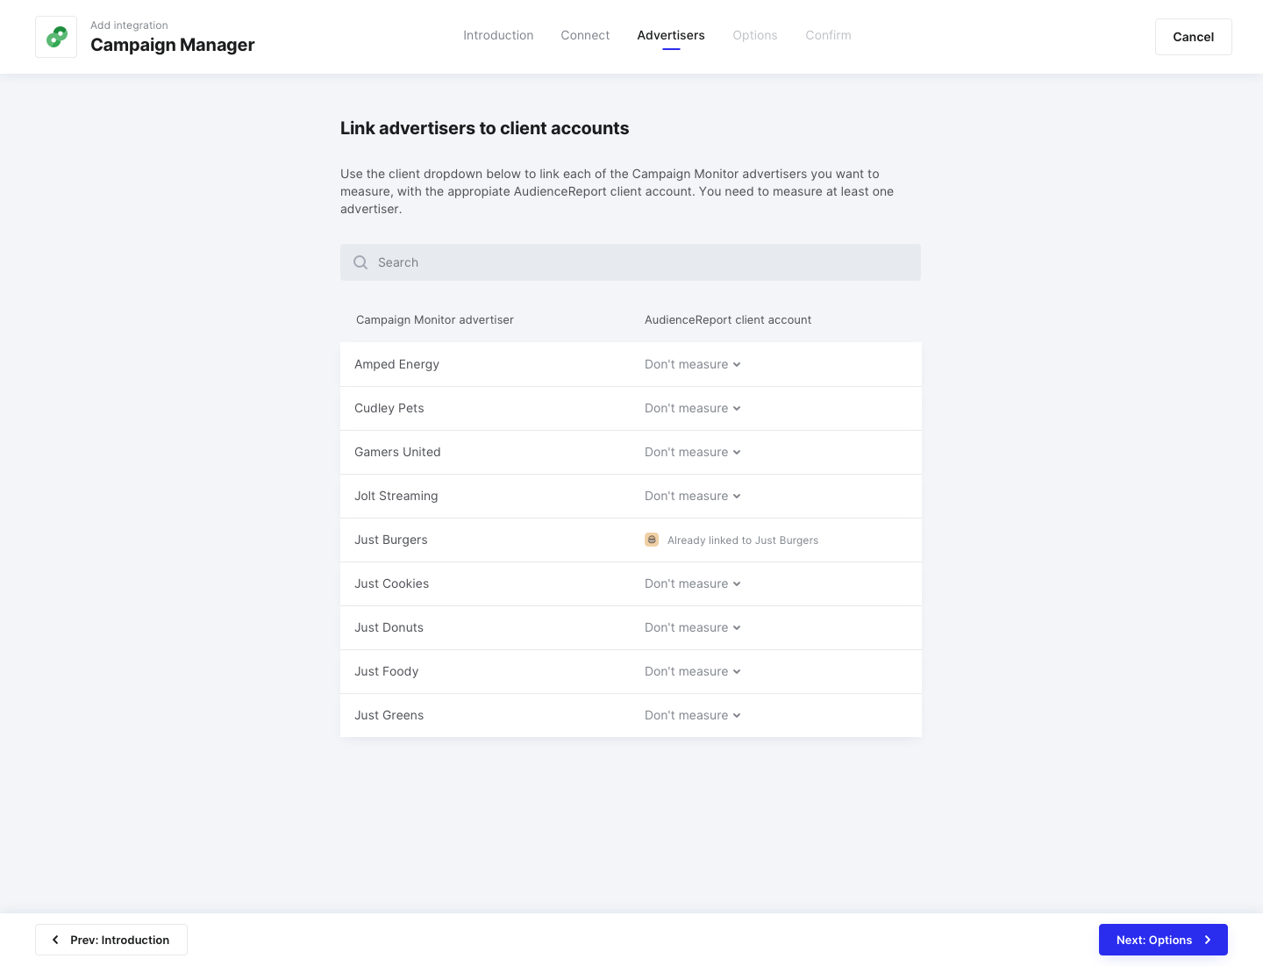Click the Just Donuts advertiser name

(389, 627)
